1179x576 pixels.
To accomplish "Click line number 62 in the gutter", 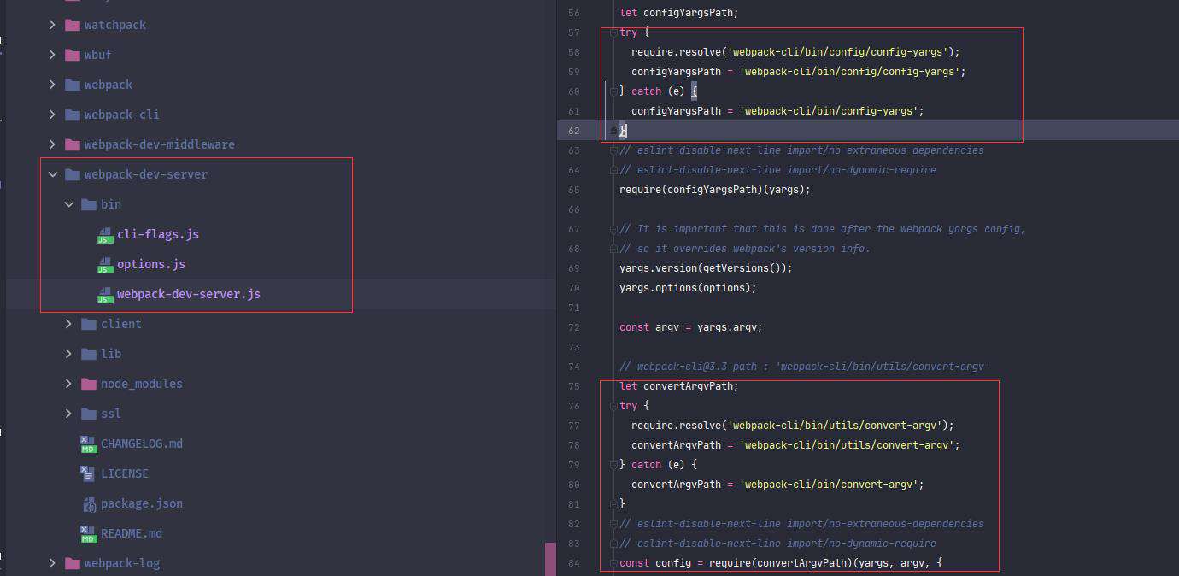I will click(573, 131).
